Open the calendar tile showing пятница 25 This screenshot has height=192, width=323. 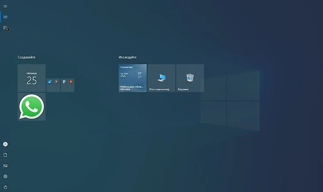click(31, 78)
